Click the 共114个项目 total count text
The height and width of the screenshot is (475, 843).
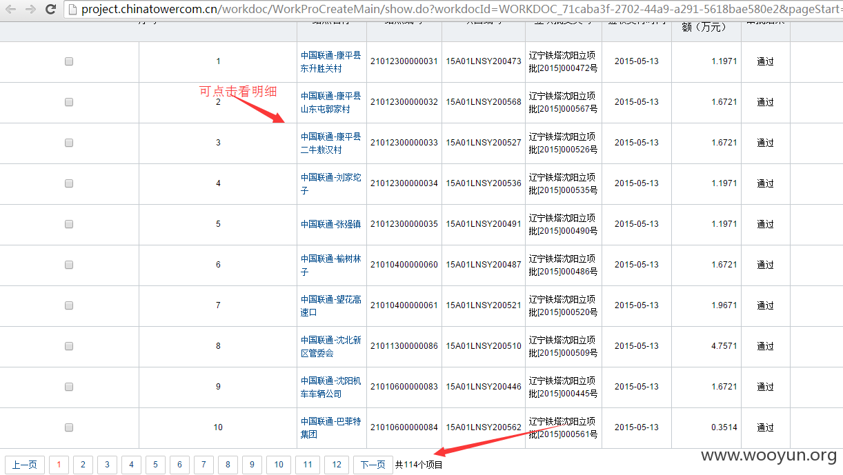(419, 465)
